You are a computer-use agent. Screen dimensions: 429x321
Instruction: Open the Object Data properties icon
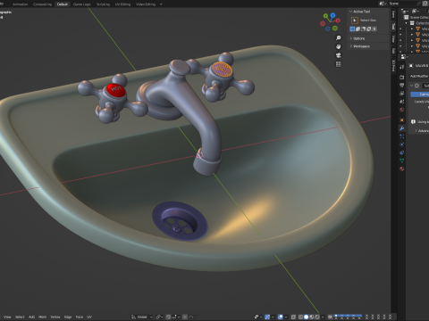click(x=402, y=160)
